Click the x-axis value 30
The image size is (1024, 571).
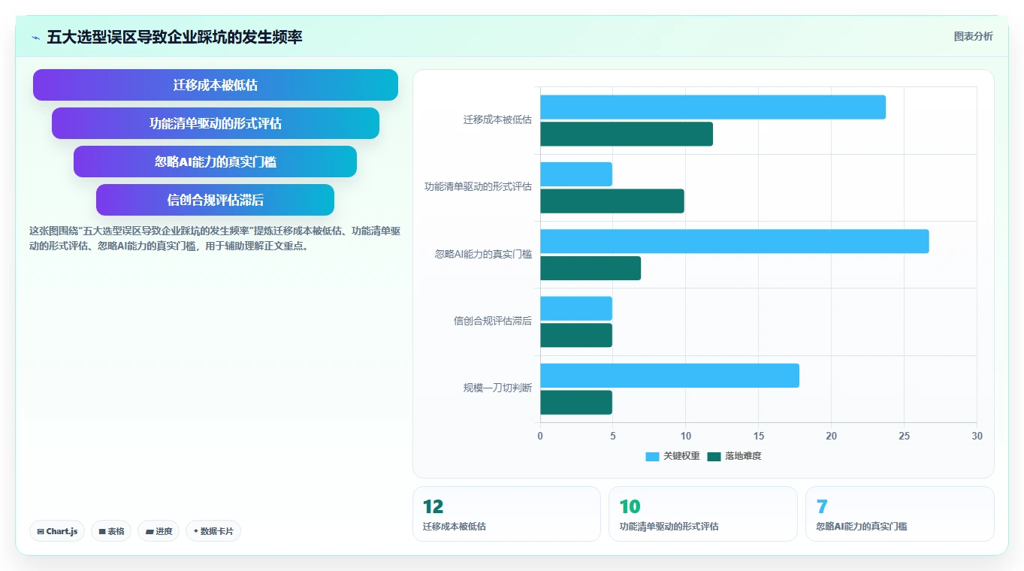click(x=977, y=436)
